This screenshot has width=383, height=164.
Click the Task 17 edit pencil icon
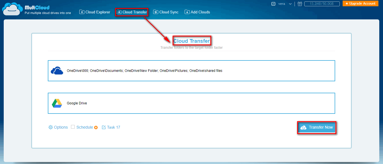(104, 127)
